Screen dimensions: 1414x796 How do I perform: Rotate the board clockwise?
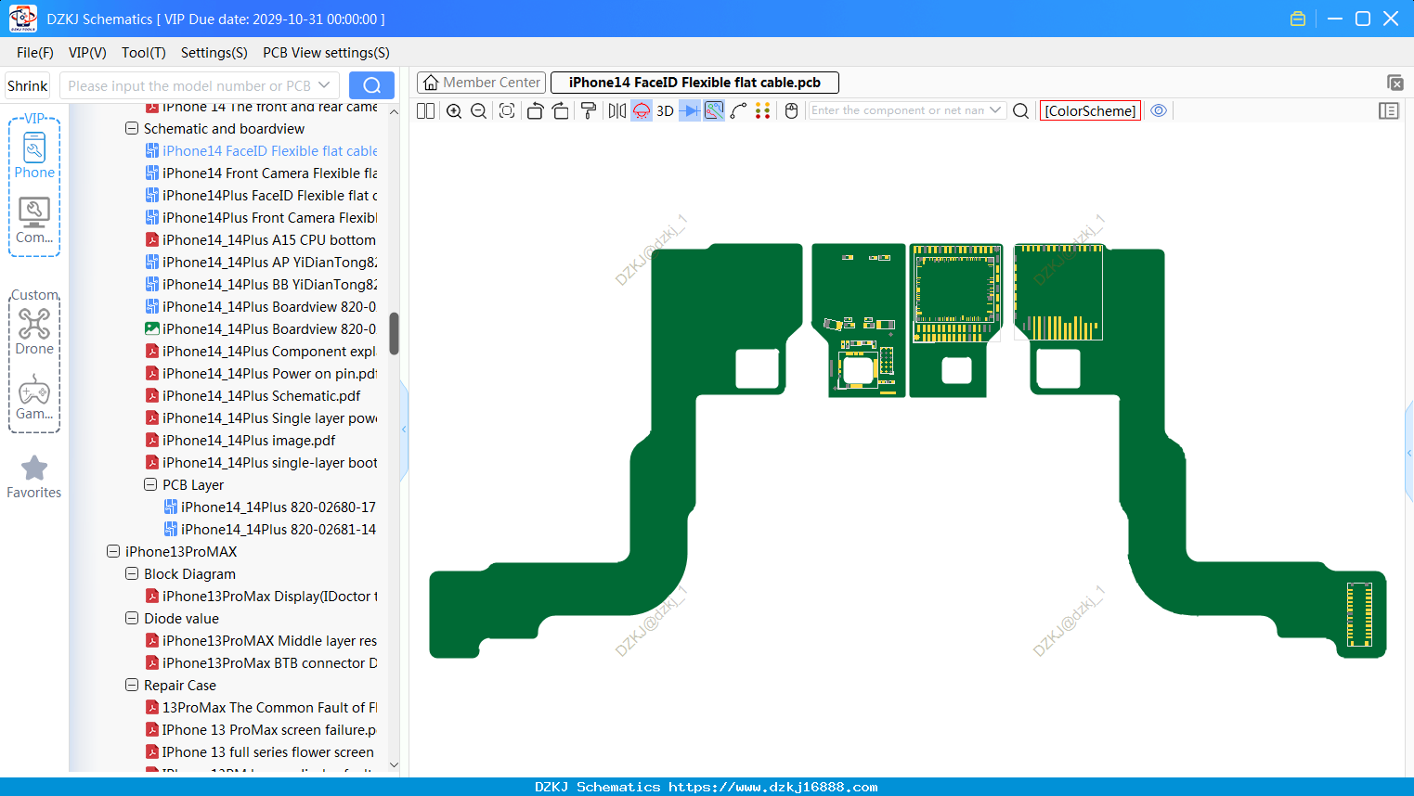point(560,111)
